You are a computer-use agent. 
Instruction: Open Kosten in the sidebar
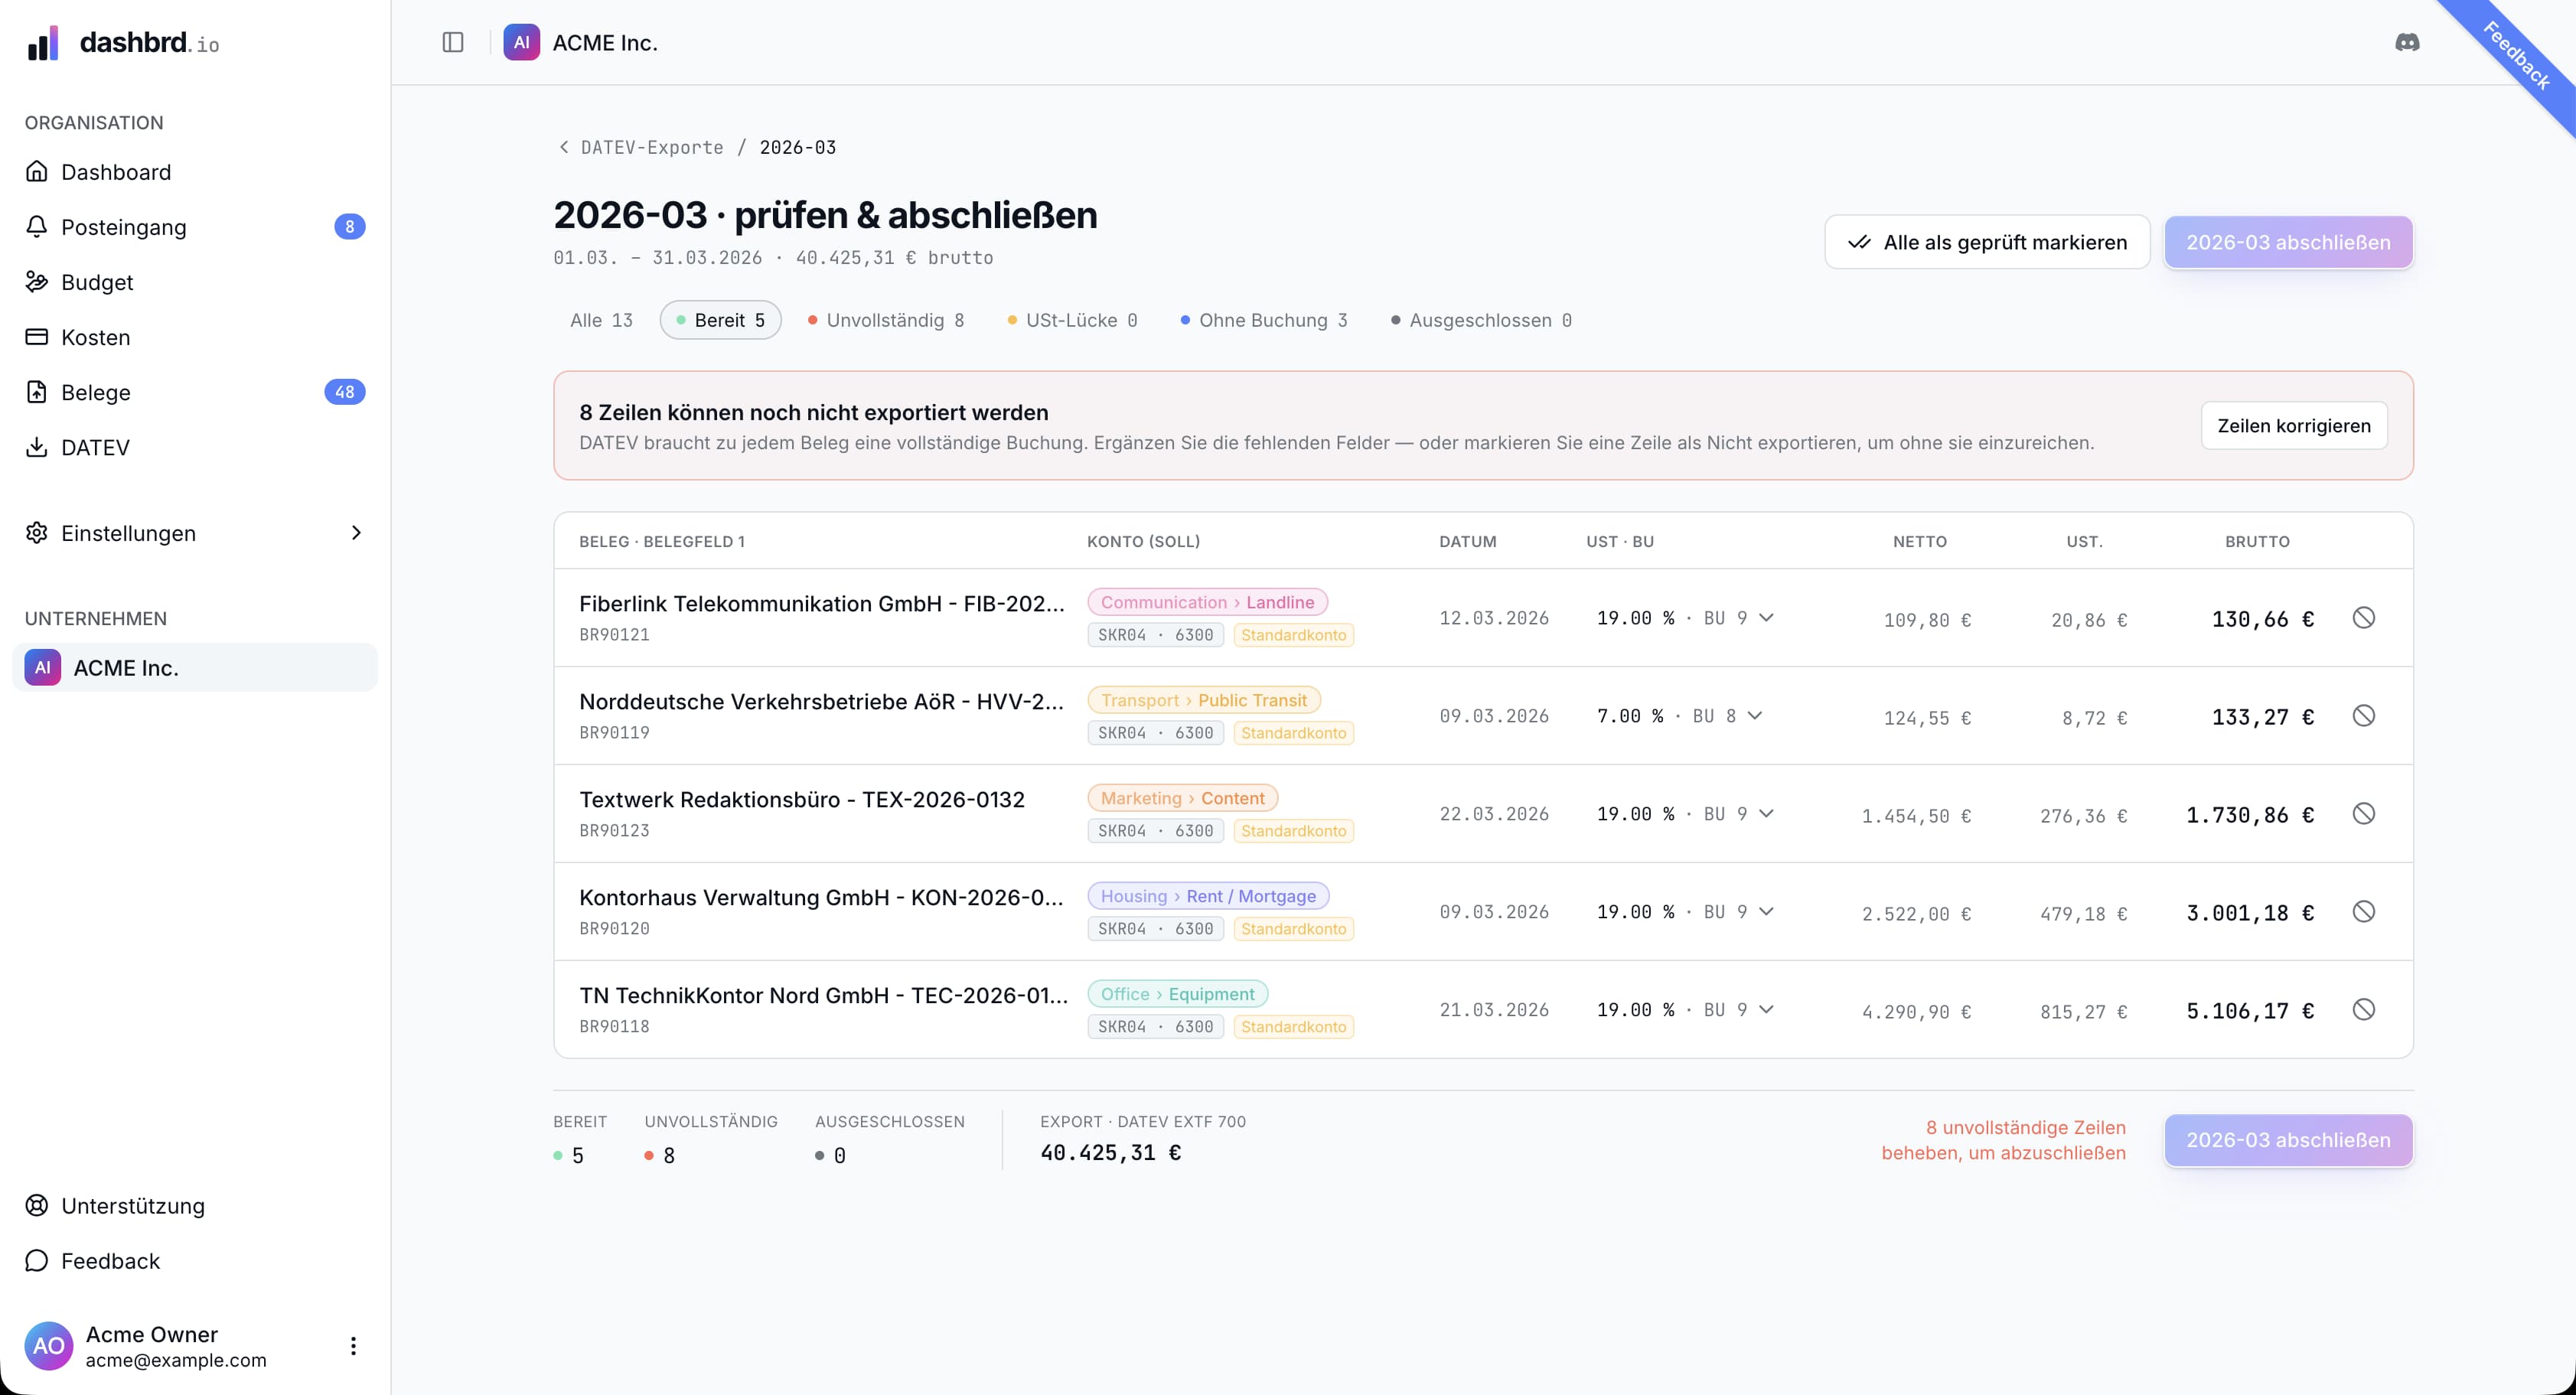195,337
